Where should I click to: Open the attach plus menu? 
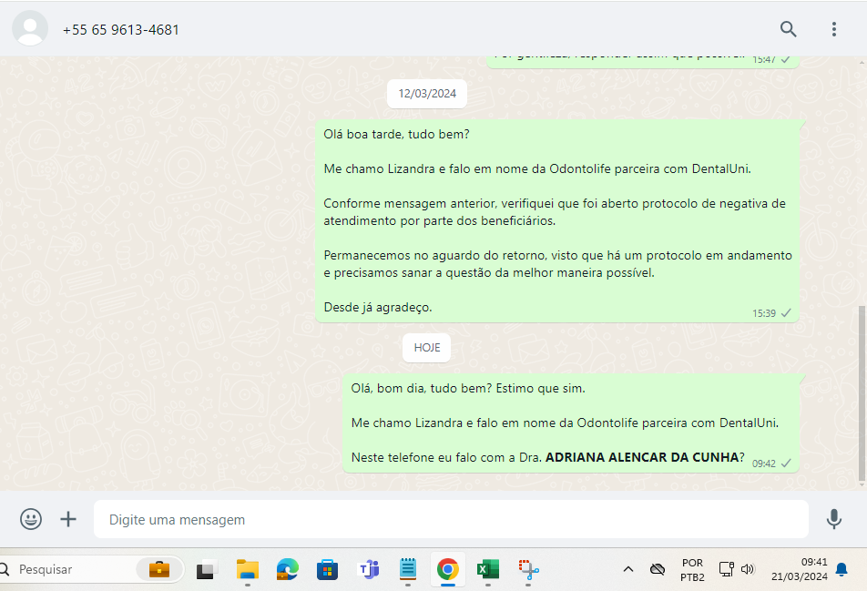68,519
